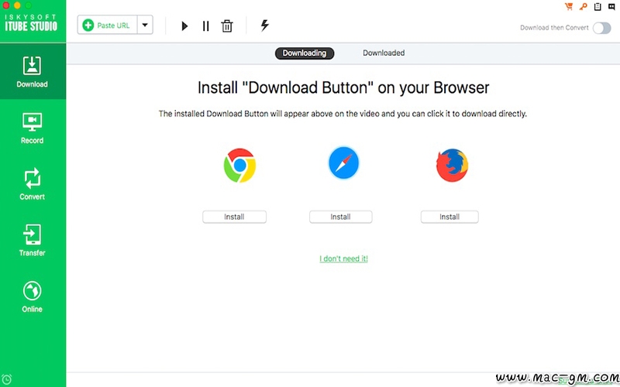
Task: Click the iSkysoft iTube Studio logo
Action: click(31, 24)
